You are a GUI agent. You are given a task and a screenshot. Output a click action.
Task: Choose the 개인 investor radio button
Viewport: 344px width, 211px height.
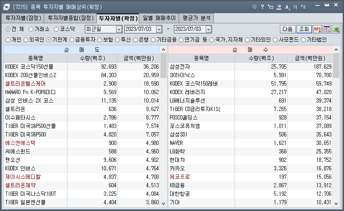click(x=8, y=40)
